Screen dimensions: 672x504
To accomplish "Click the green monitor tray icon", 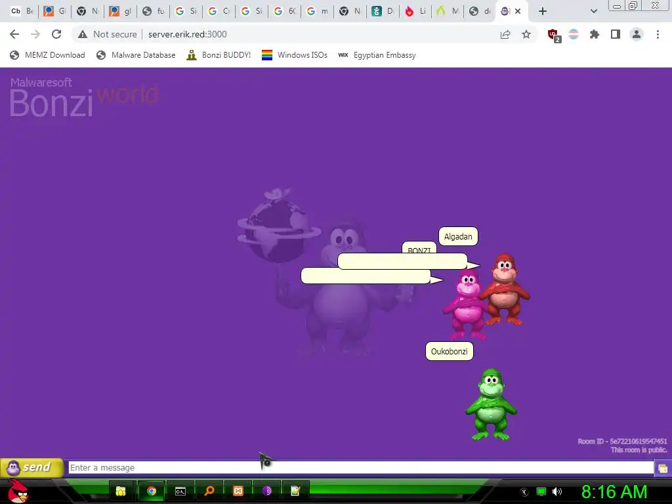I will coord(541,492).
